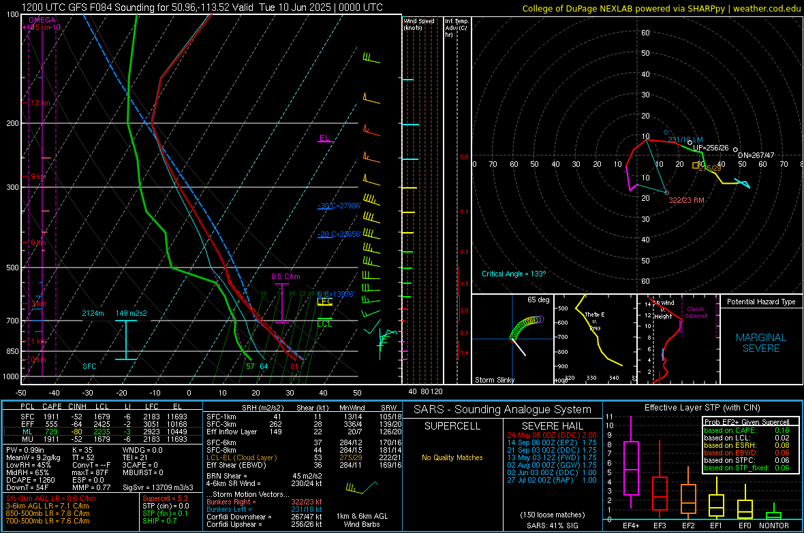Image resolution: width=804 pixels, height=533 pixels.
Task: Select the highlighted ML parcel row
Action: coord(104,432)
